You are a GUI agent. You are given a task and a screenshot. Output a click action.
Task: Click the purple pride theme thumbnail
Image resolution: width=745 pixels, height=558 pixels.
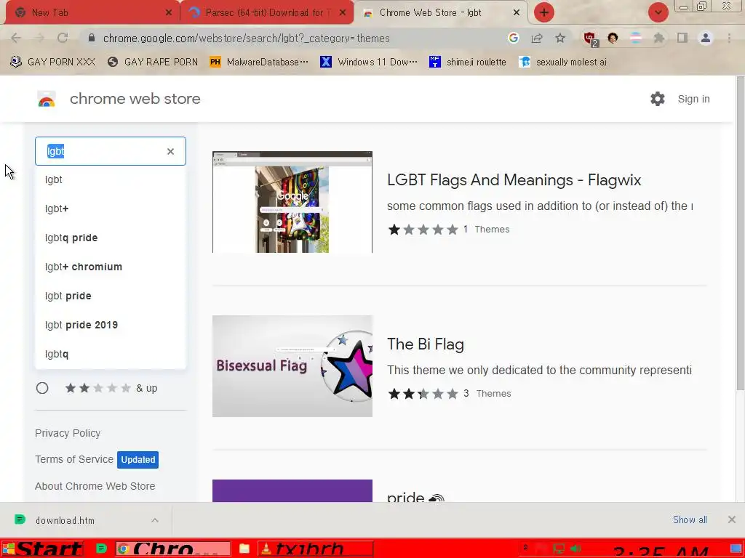(x=292, y=490)
